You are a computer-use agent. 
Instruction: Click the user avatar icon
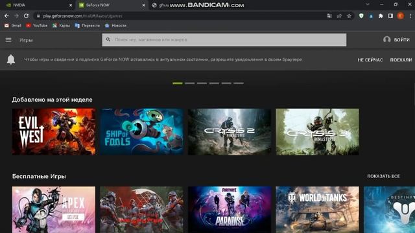[386, 39]
